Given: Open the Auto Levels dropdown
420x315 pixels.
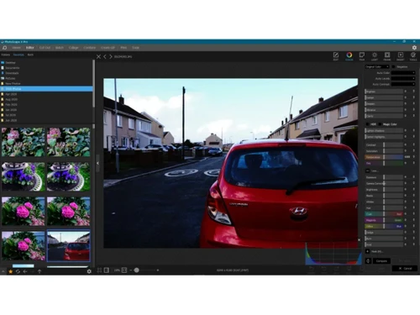Looking at the screenshot, I should tap(403, 78).
